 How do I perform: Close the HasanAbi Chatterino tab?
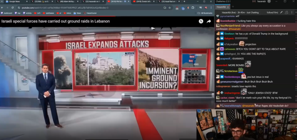[x=228, y=7]
